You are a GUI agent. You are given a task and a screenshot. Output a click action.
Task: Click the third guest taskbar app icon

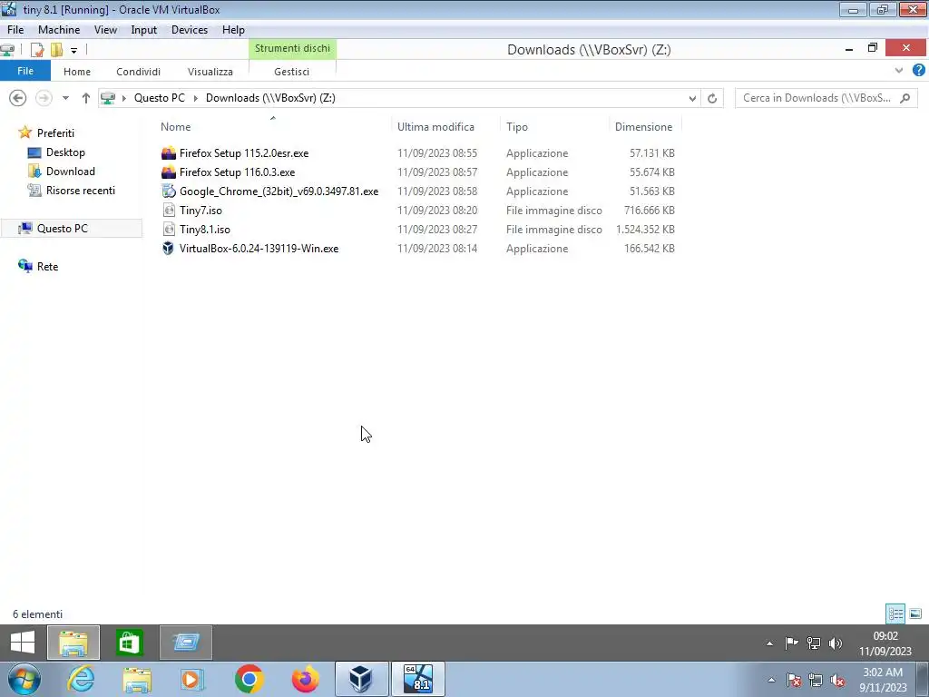[x=186, y=643]
